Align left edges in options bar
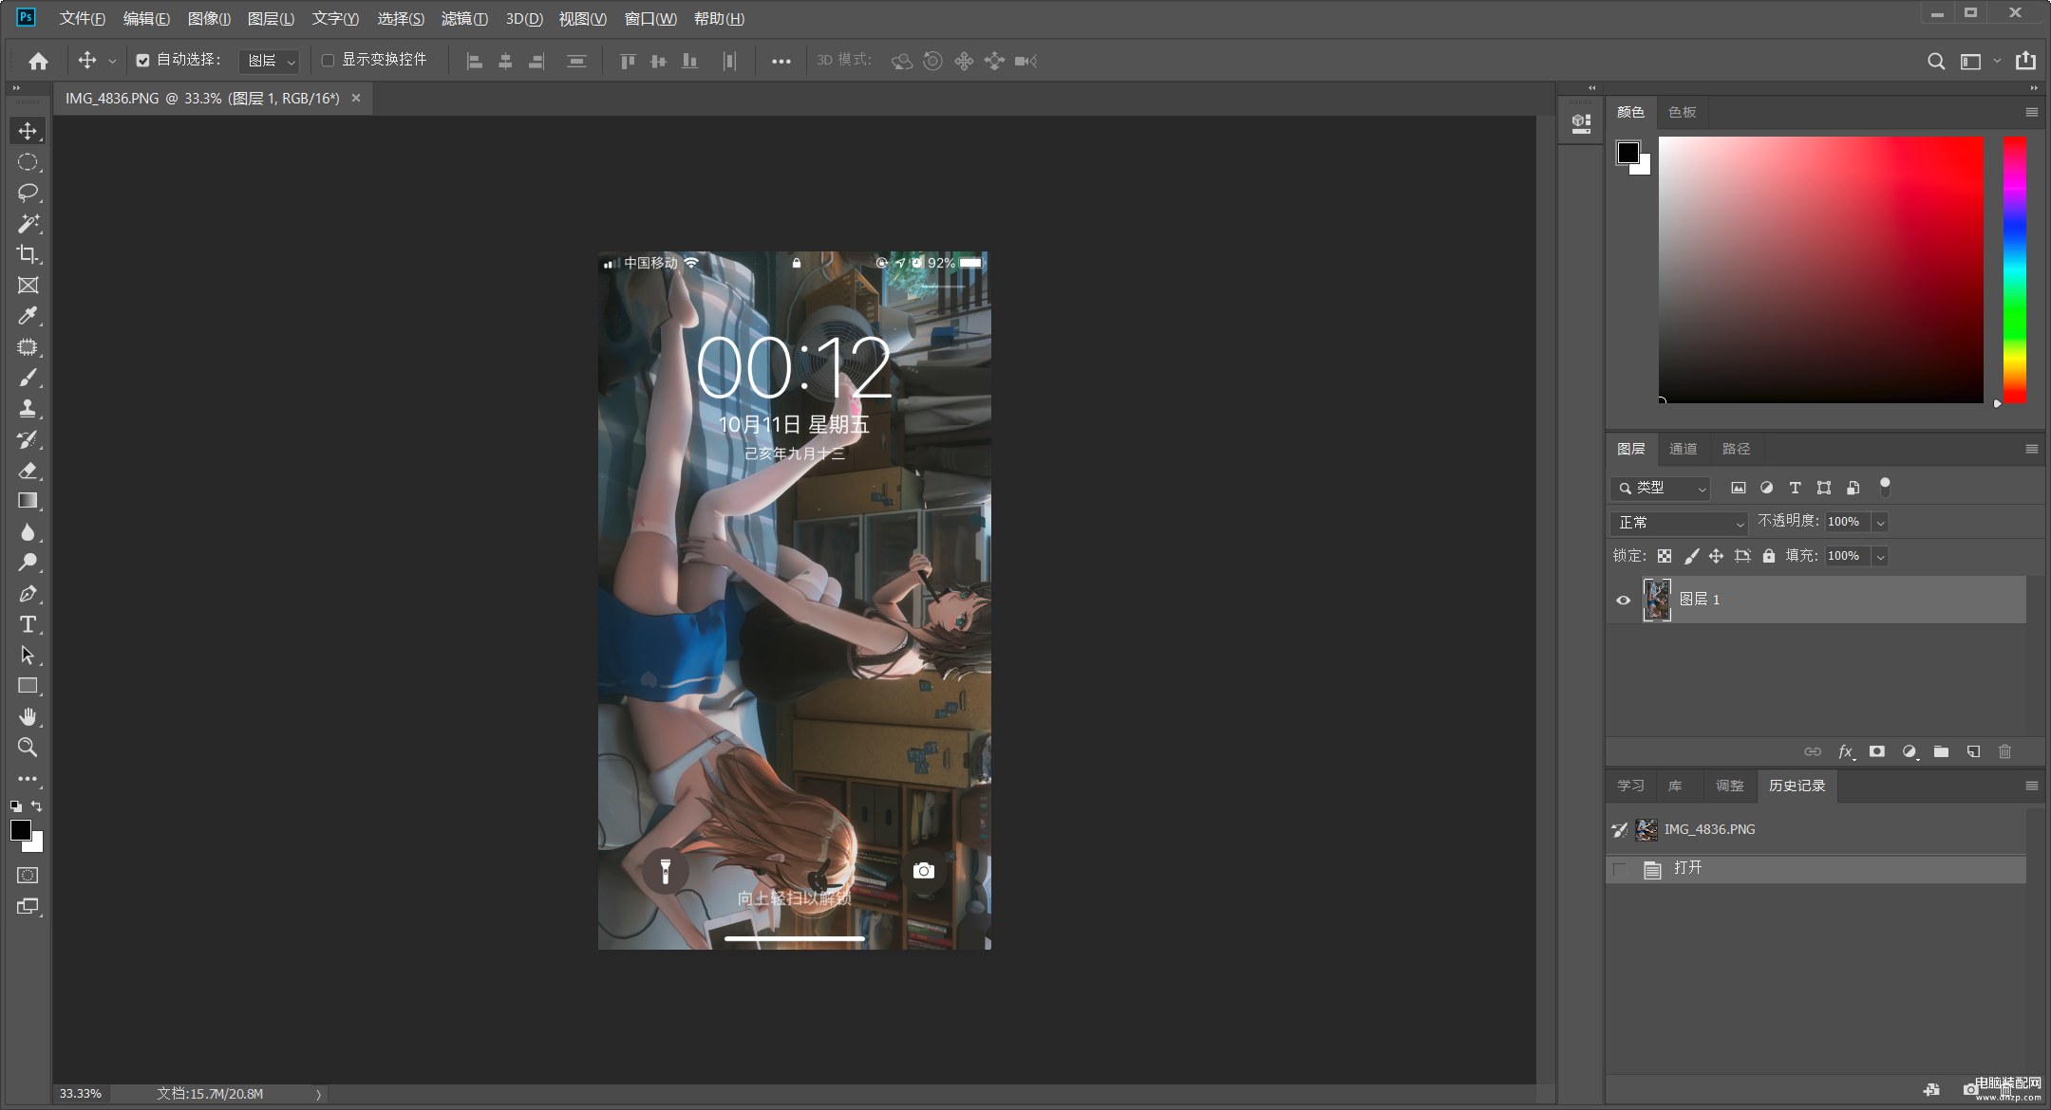2051x1110 pixels. pyautogui.click(x=475, y=61)
